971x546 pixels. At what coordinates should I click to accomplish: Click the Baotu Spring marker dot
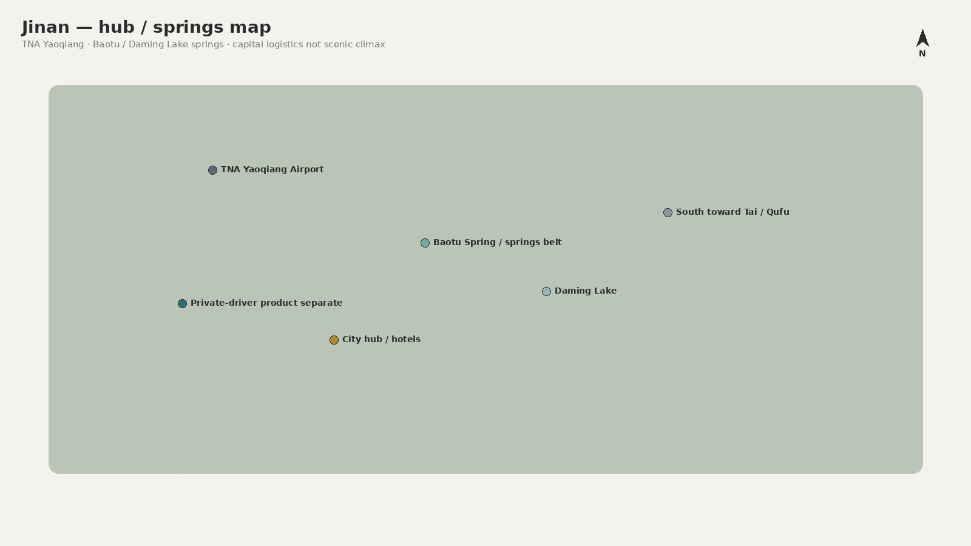(x=425, y=243)
